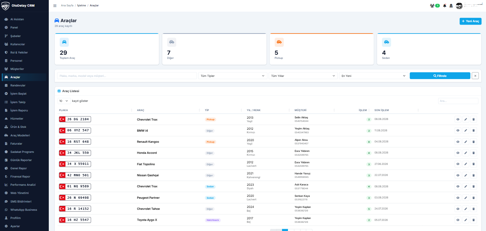This screenshot has height=231, width=486.
Task: Open the Tüm Tipler type dropdown
Action: tap(233, 76)
